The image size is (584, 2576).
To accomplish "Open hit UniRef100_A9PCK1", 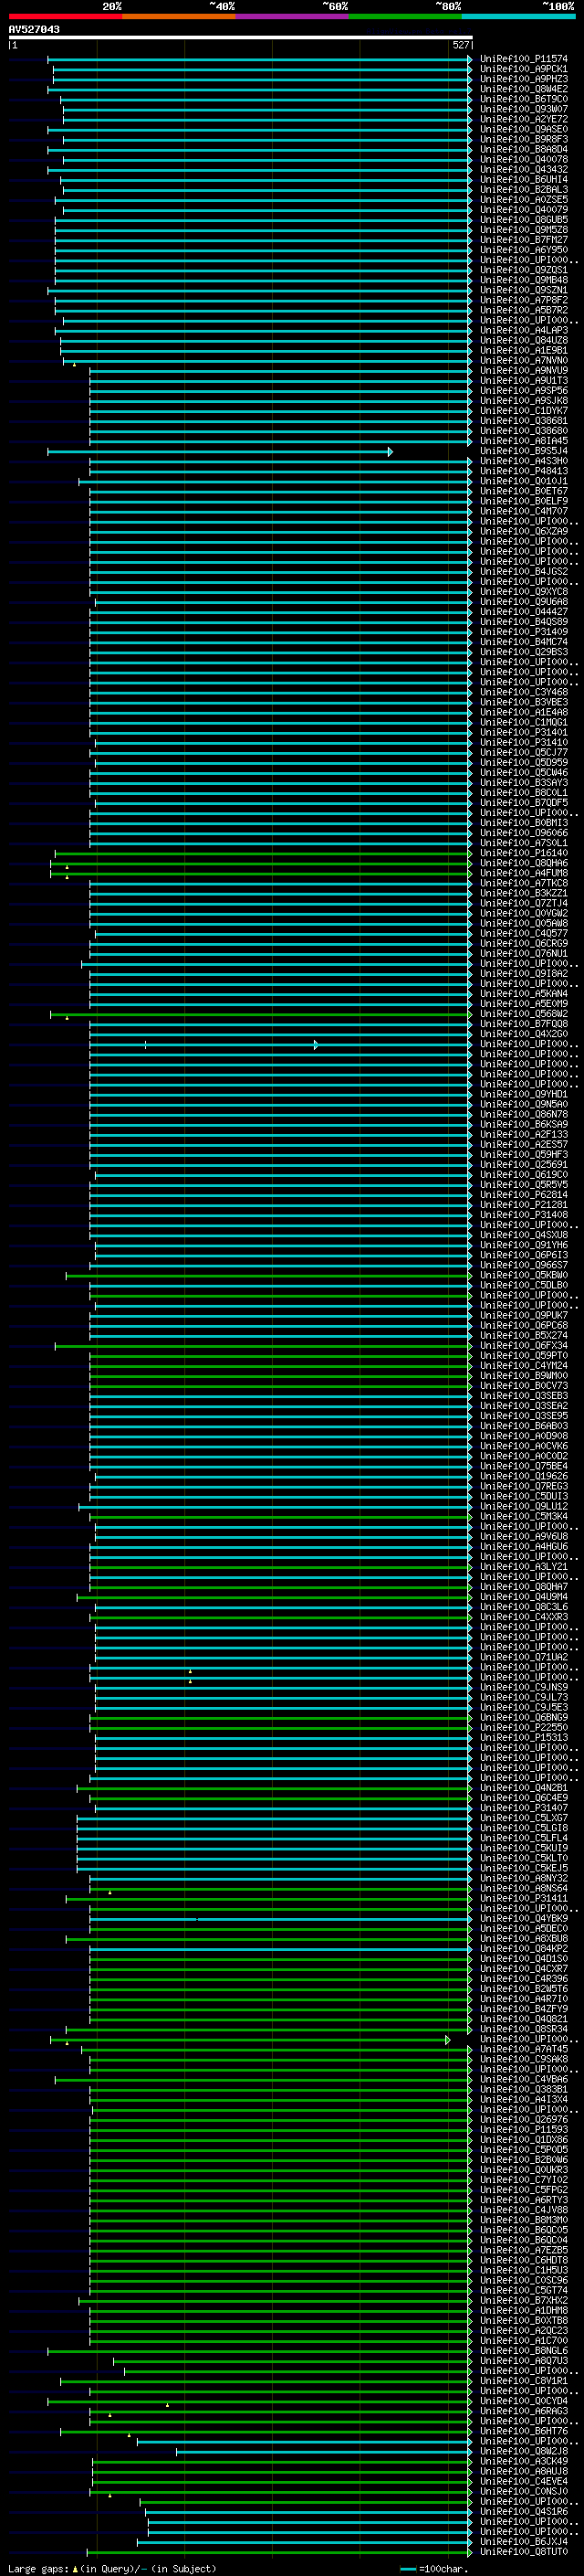I will click(524, 69).
